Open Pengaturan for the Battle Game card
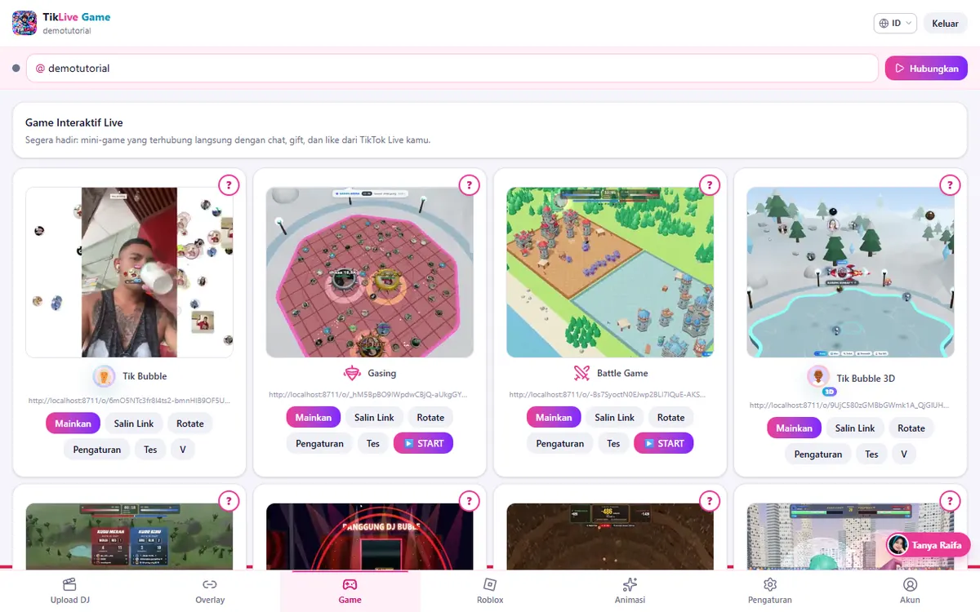980x612 pixels. [559, 443]
